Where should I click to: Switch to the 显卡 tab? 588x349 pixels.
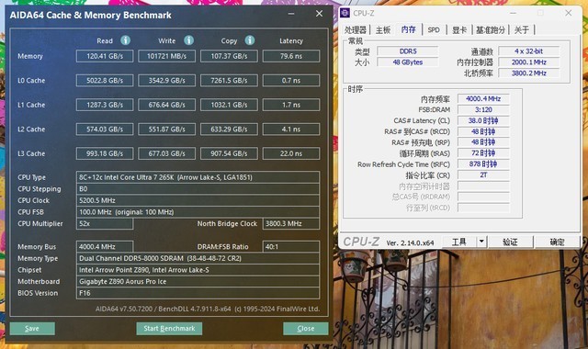(459, 30)
